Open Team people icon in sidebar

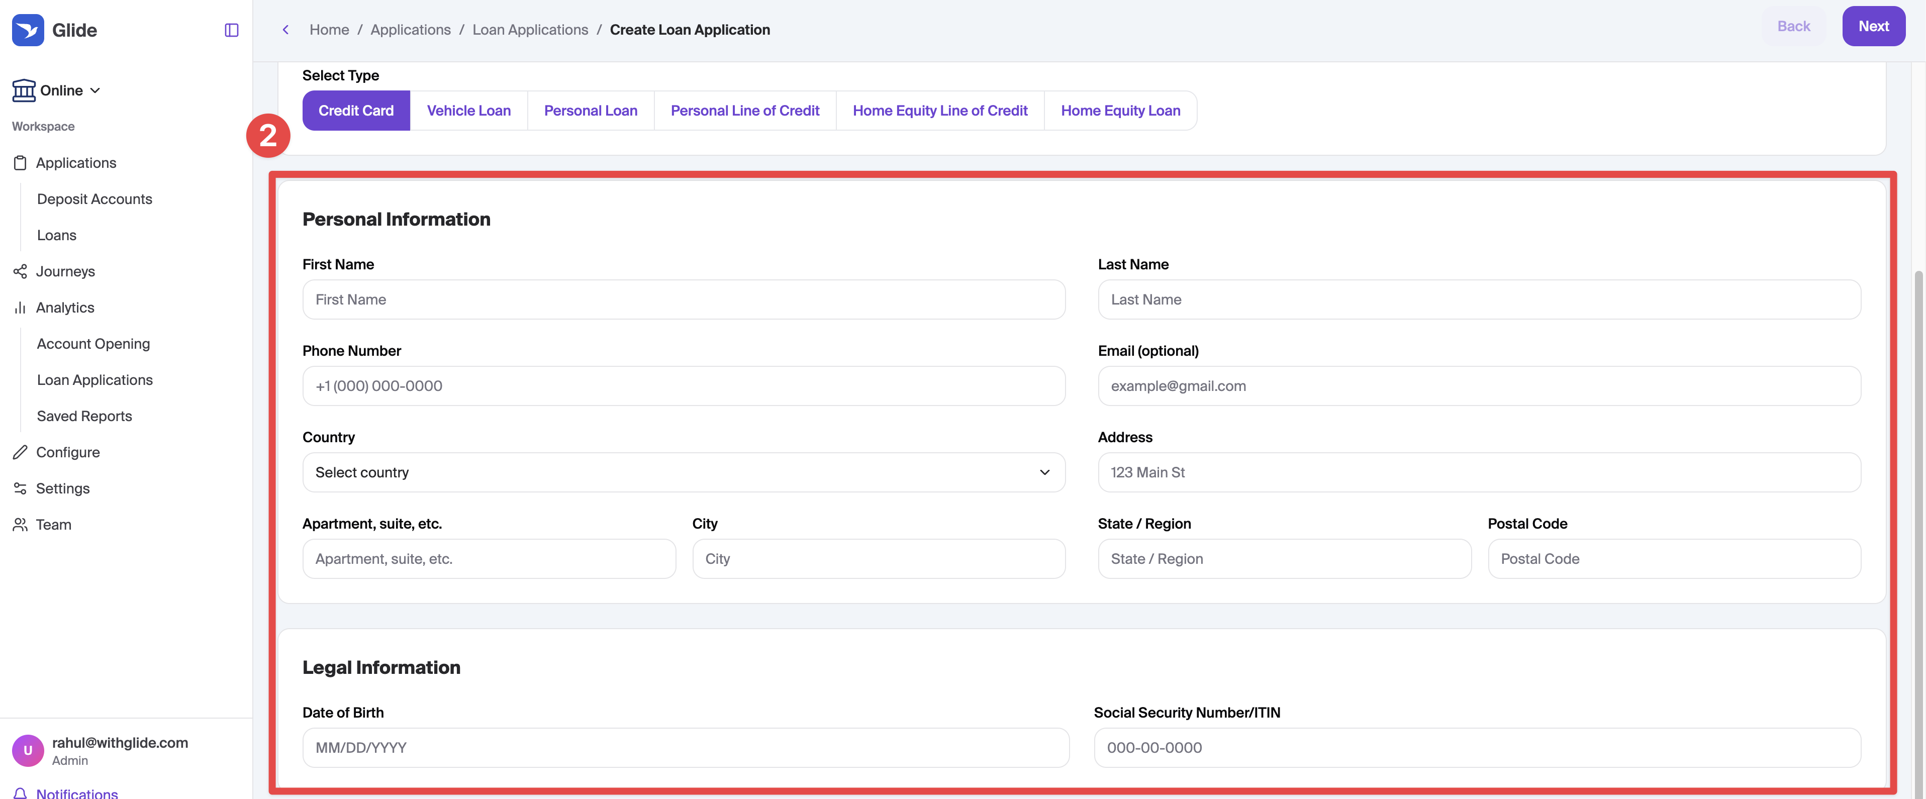(x=20, y=525)
